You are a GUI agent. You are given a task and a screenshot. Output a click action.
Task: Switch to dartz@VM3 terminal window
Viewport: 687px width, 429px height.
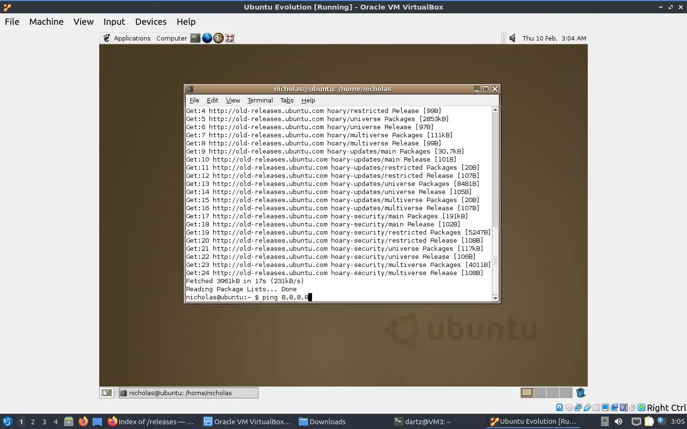(422, 421)
